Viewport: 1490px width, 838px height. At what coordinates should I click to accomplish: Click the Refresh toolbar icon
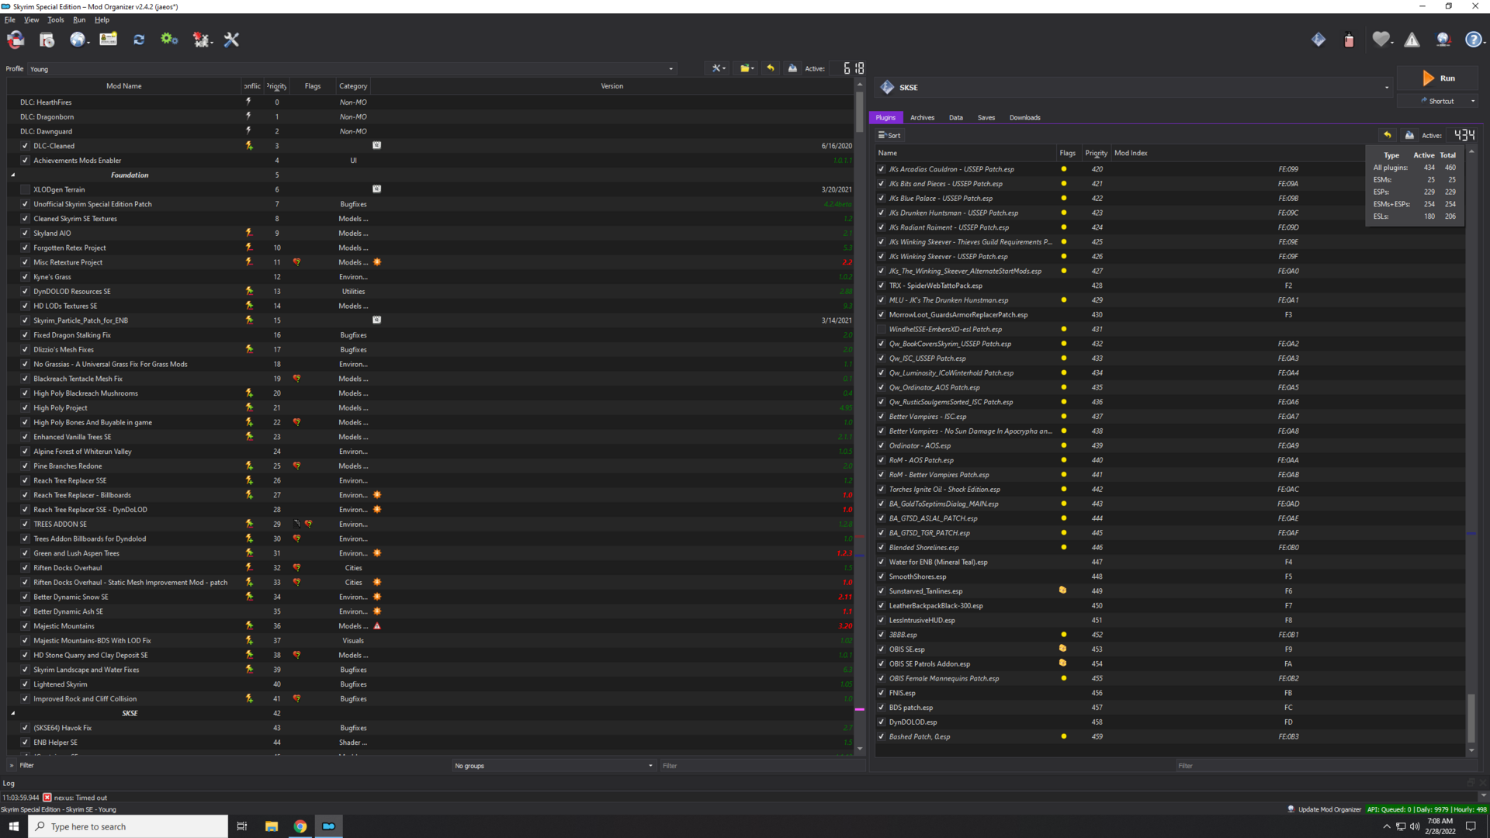pos(139,40)
